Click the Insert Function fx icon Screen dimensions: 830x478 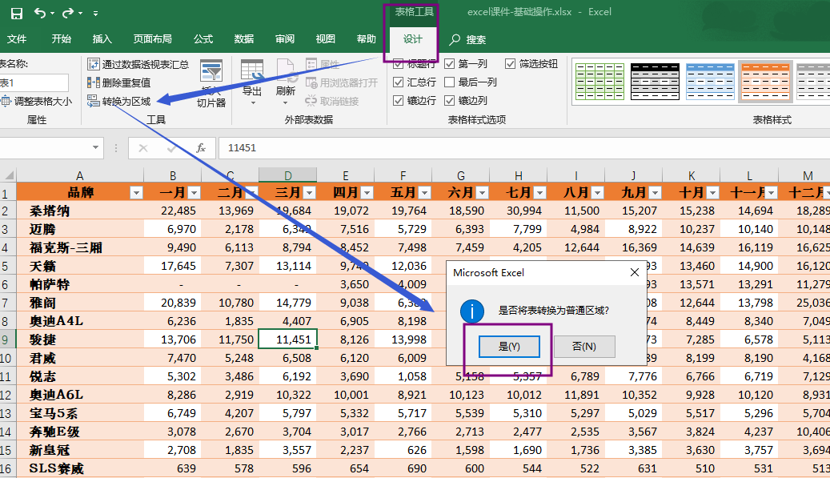click(201, 148)
